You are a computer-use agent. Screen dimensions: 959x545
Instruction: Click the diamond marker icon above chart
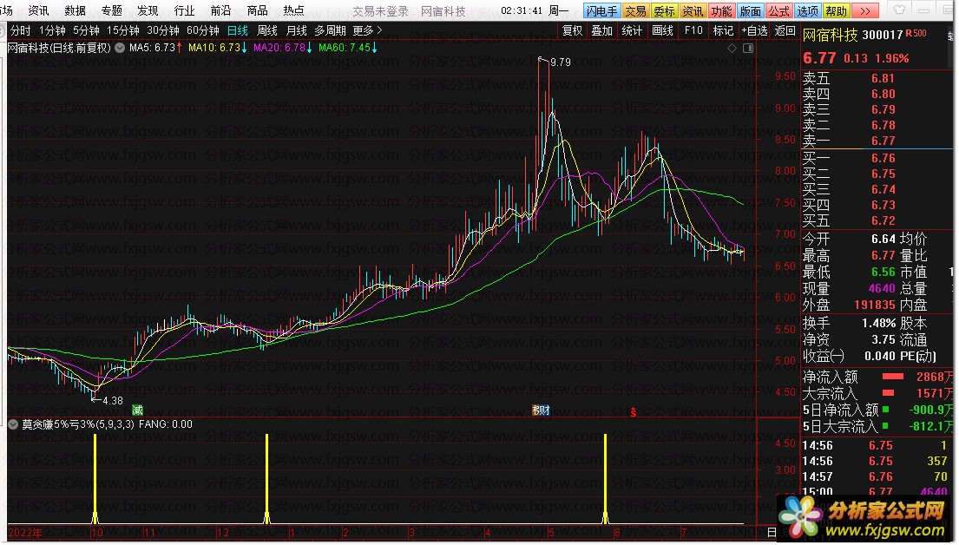(732, 48)
